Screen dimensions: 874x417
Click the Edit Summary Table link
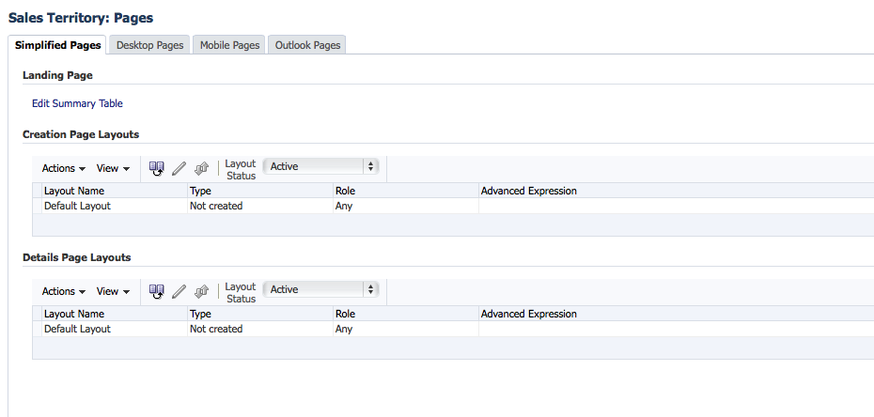77,103
